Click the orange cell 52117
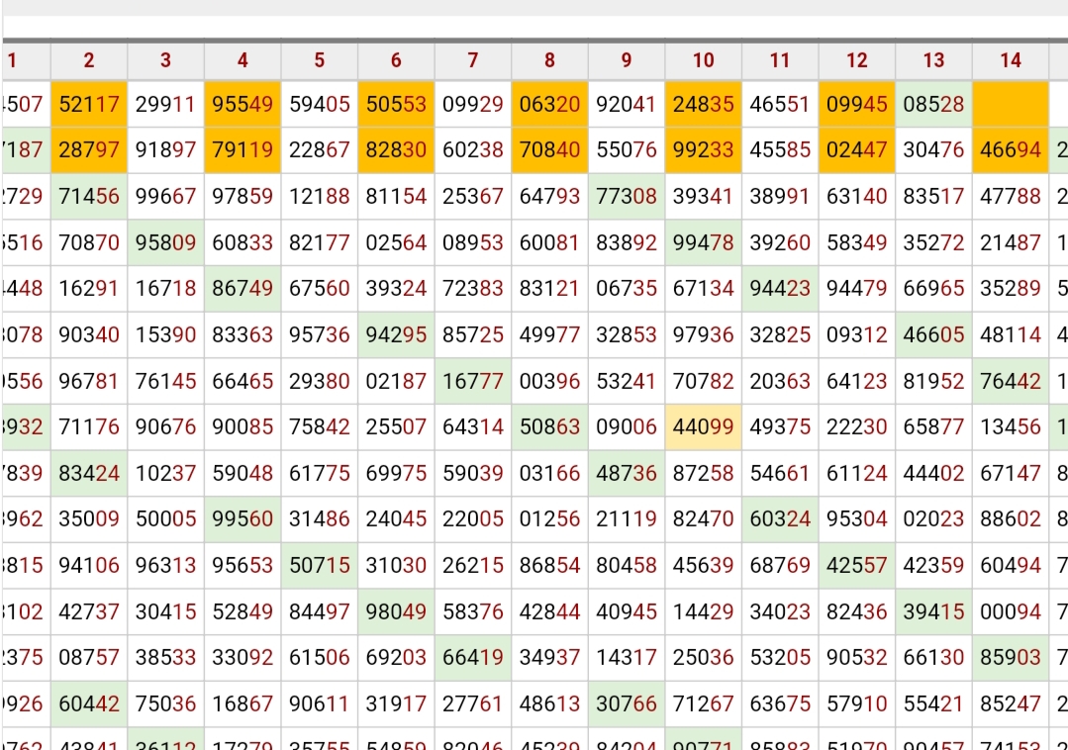This screenshot has width=1068, height=750. pos(89,104)
